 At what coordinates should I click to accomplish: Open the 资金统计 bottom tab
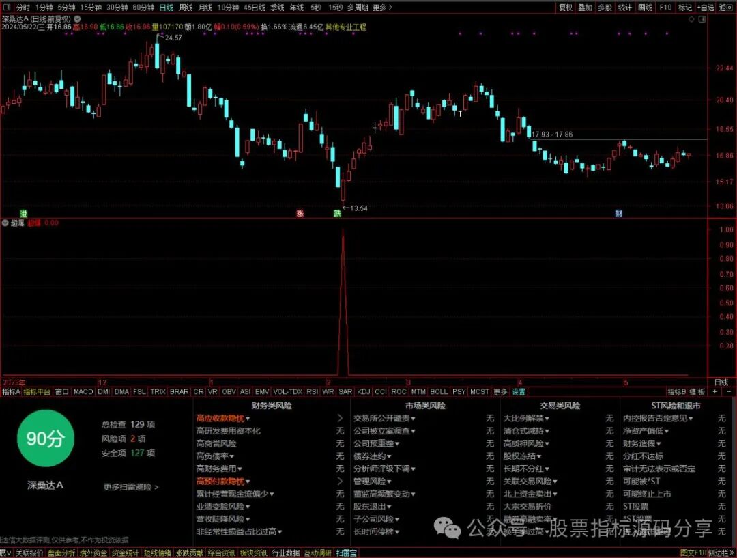125,553
